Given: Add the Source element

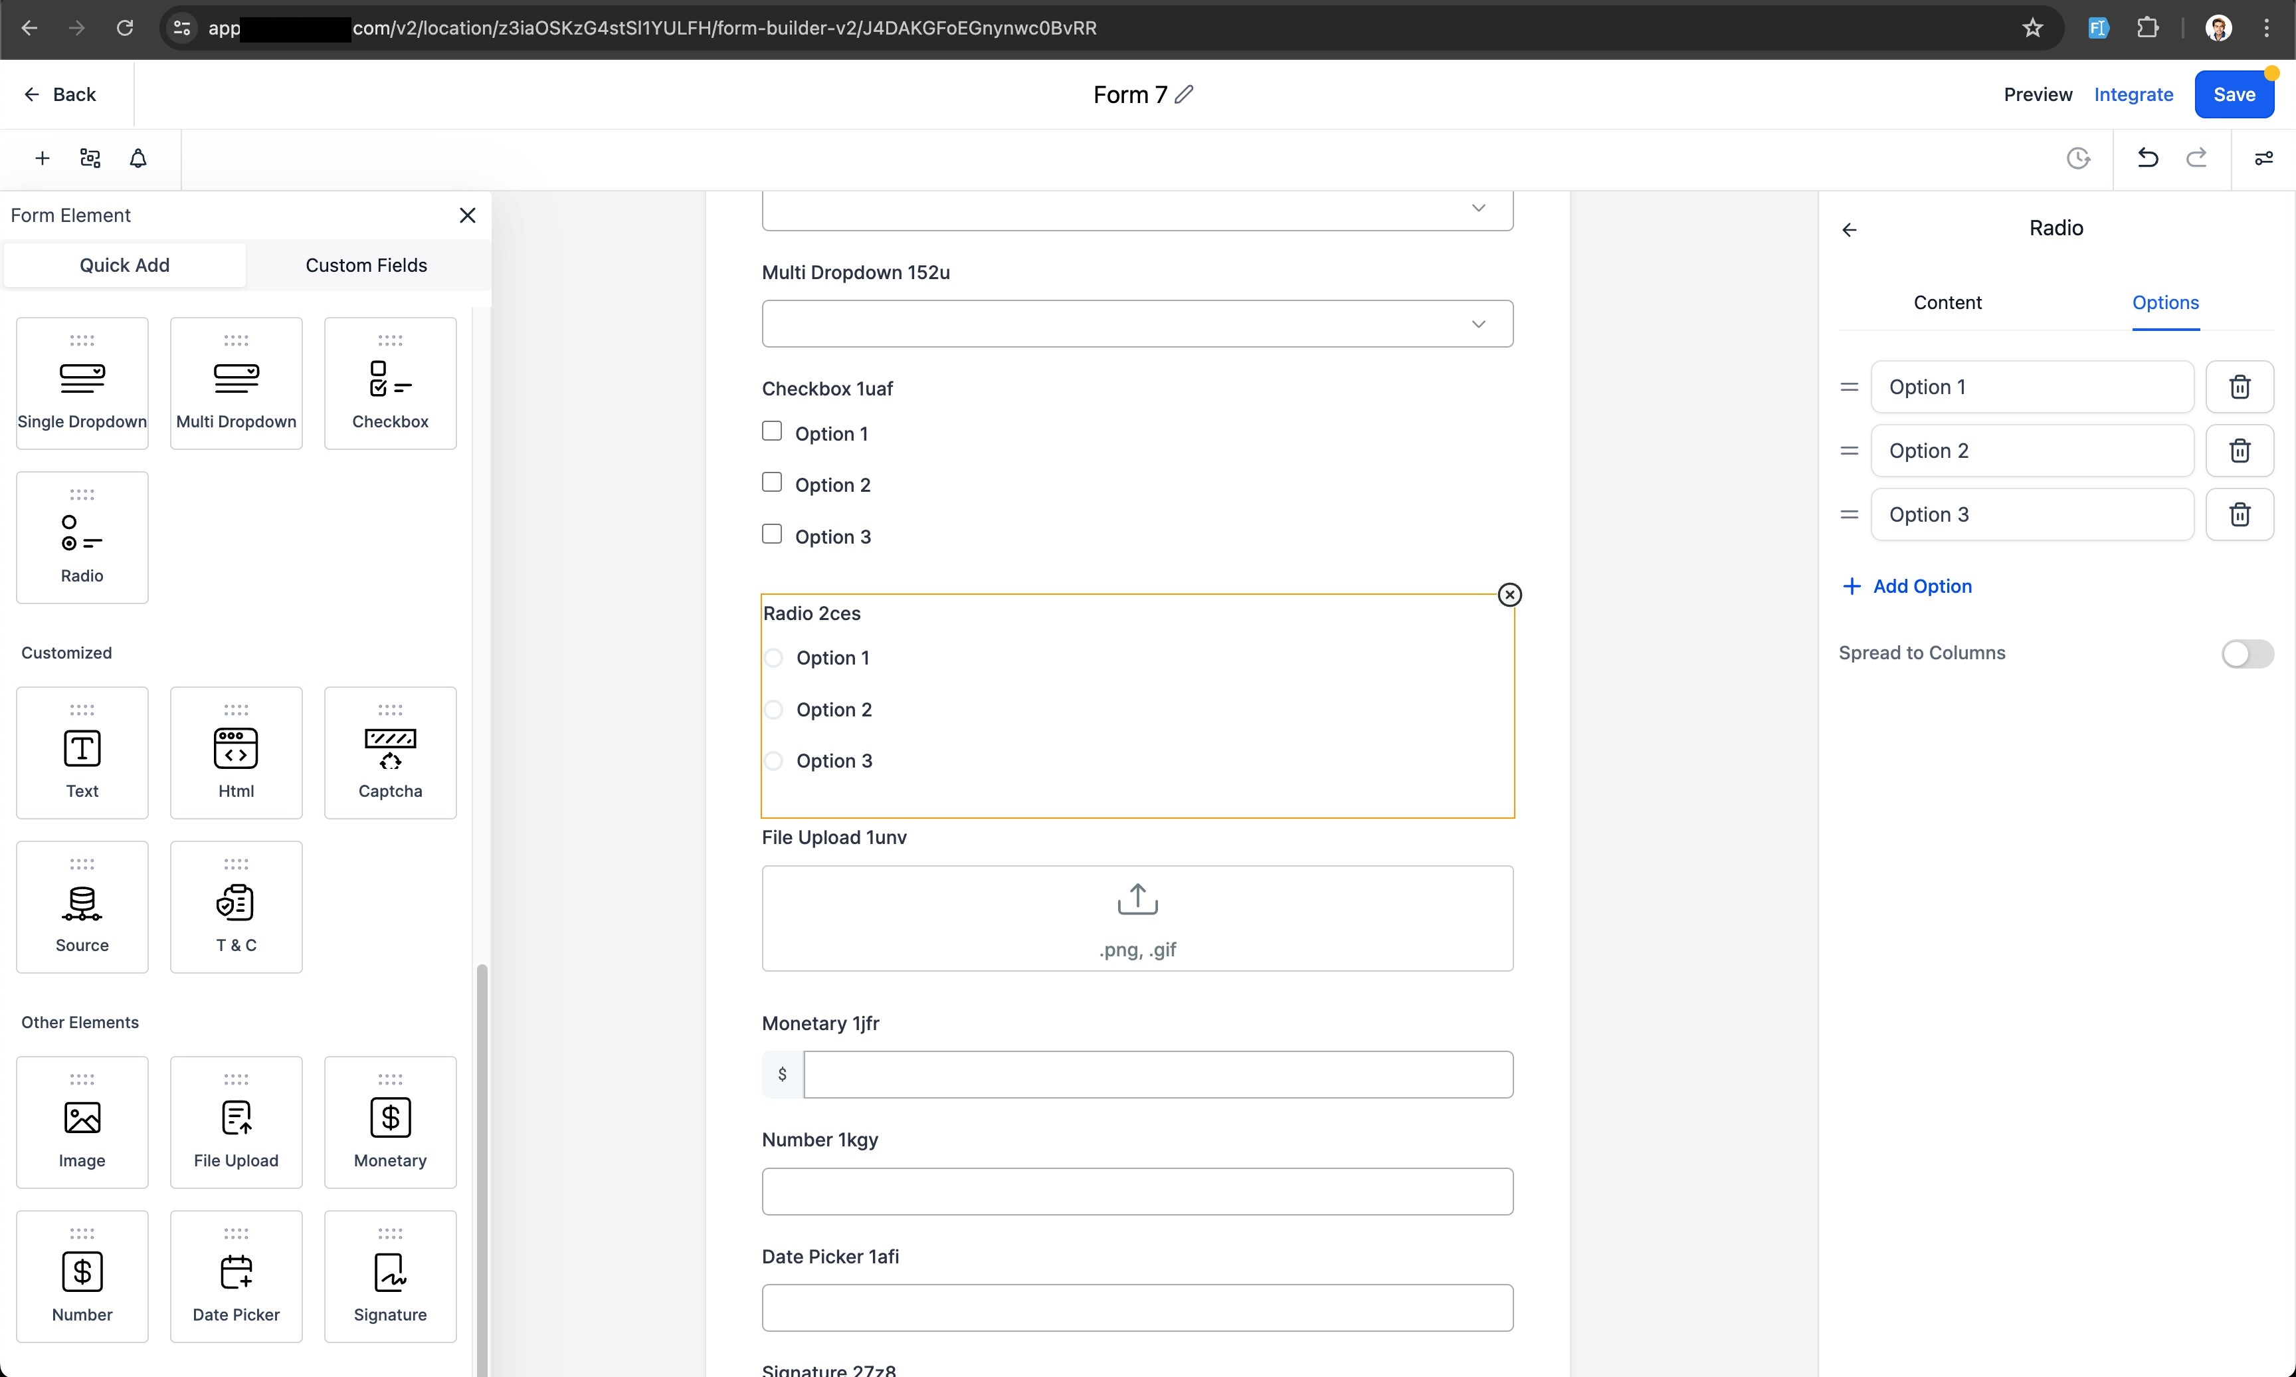Looking at the screenshot, I should pos(82,906).
